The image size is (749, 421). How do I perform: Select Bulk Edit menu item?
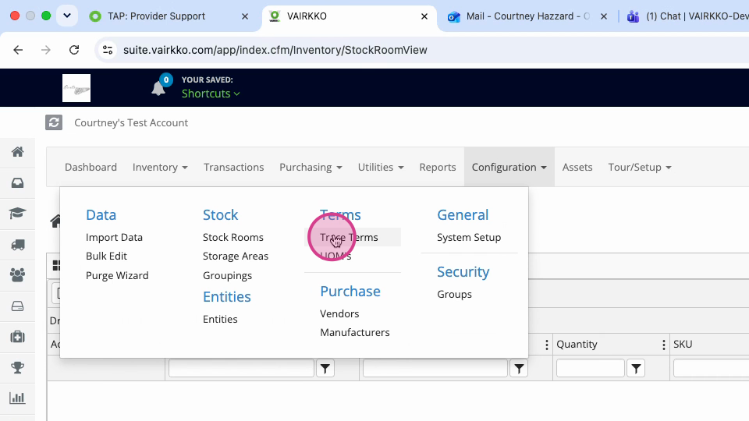coord(107,256)
